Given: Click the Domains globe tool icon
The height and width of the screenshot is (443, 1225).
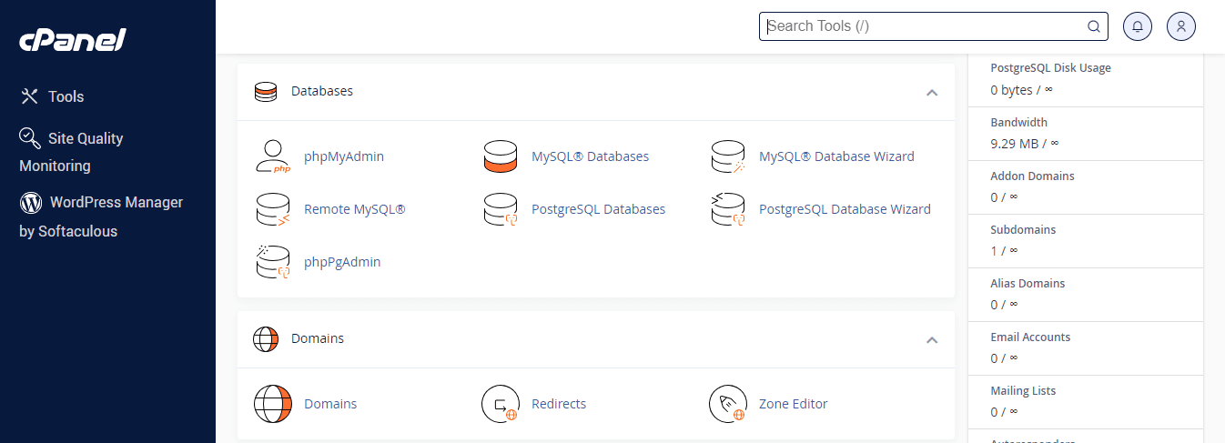Looking at the screenshot, I should tap(272, 404).
